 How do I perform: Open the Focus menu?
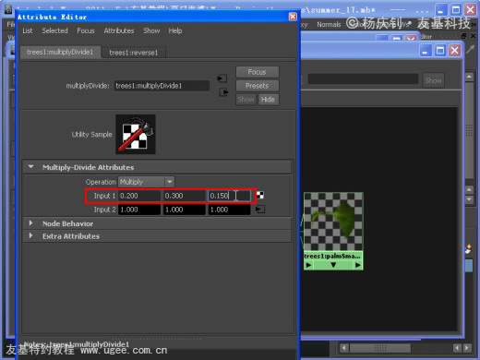tap(86, 30)
